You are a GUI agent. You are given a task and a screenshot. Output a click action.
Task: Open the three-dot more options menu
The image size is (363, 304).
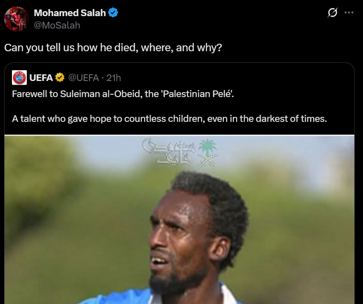[349, 12]
